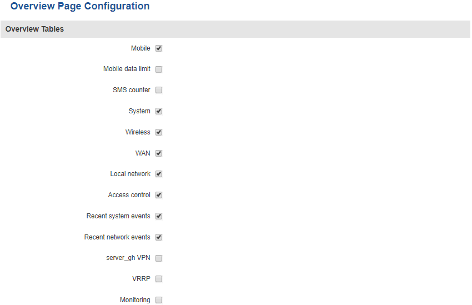Turn off the Local network checkbox
This screenshot has height=305, width=472.
(159, 174)
